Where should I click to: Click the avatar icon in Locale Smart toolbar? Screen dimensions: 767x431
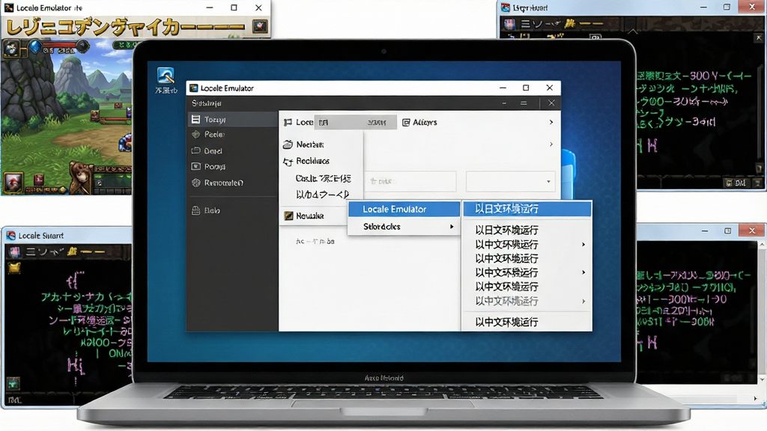[x=15, y=251]
